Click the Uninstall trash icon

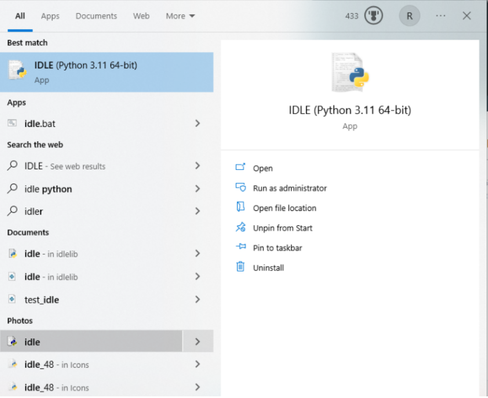point(240,267)
